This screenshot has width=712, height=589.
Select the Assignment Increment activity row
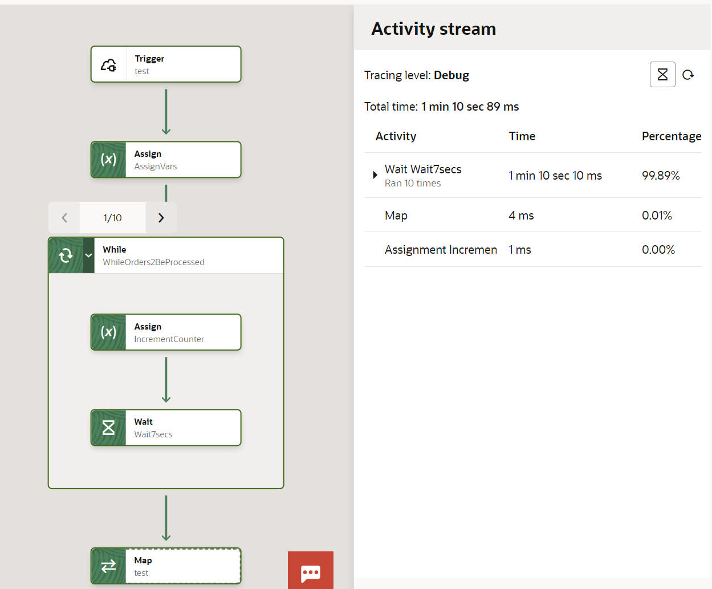(440, 250)
